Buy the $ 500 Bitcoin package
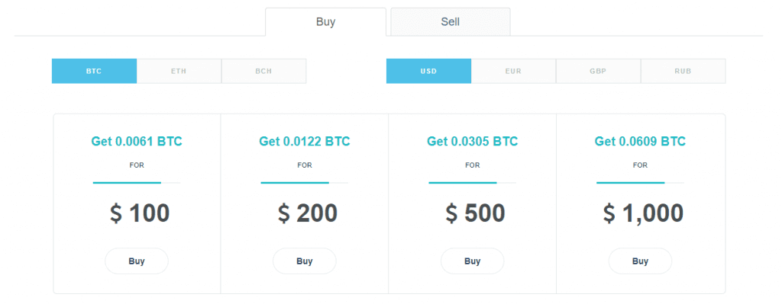The height and width of the screenshot is (304, 782). coord(472,261)
